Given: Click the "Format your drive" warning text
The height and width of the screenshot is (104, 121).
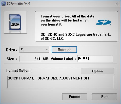Looking at the screenshot, I should [67, 20].
